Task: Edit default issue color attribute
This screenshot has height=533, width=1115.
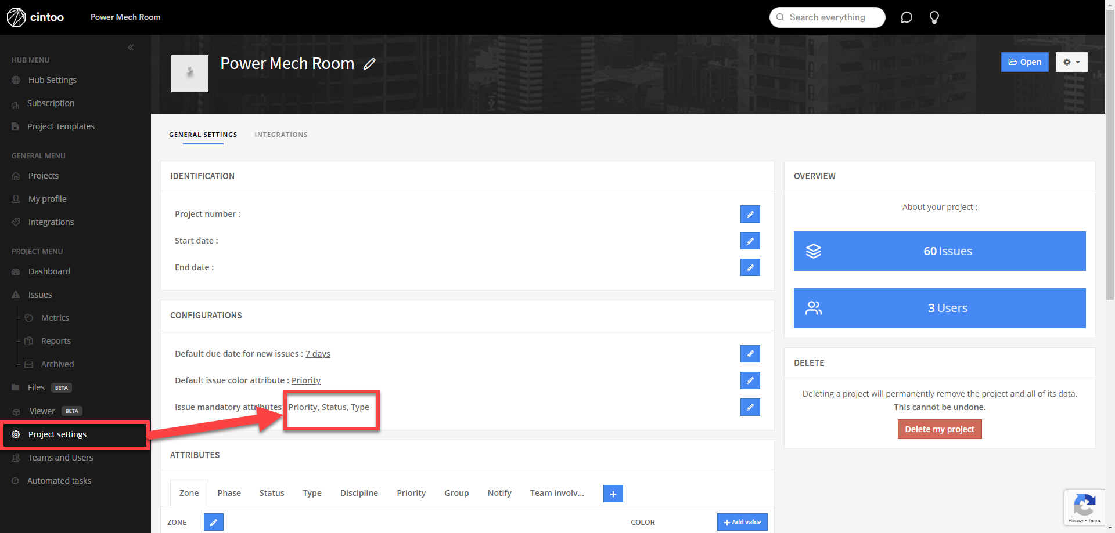Action: pos(750,380)
